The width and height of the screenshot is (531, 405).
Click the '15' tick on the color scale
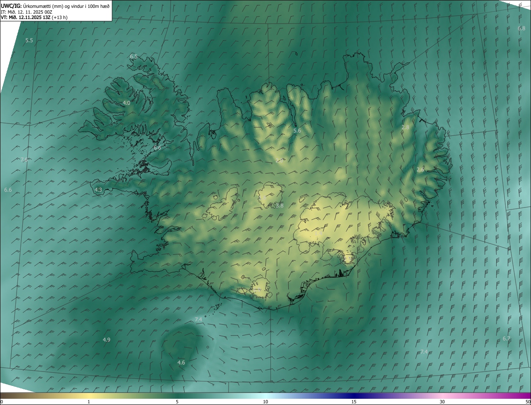354,402
